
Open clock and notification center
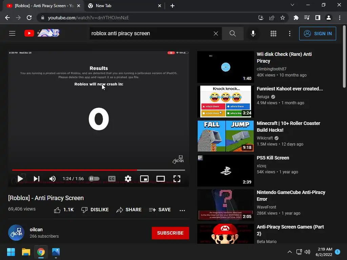[324, 252]
